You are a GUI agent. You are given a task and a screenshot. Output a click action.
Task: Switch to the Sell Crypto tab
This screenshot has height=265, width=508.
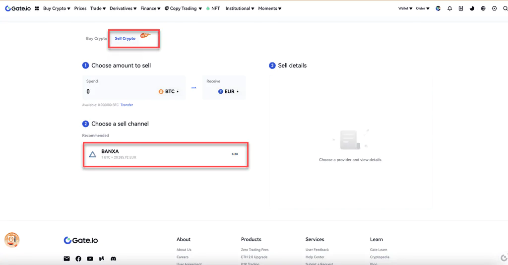[x=125, y=38]
